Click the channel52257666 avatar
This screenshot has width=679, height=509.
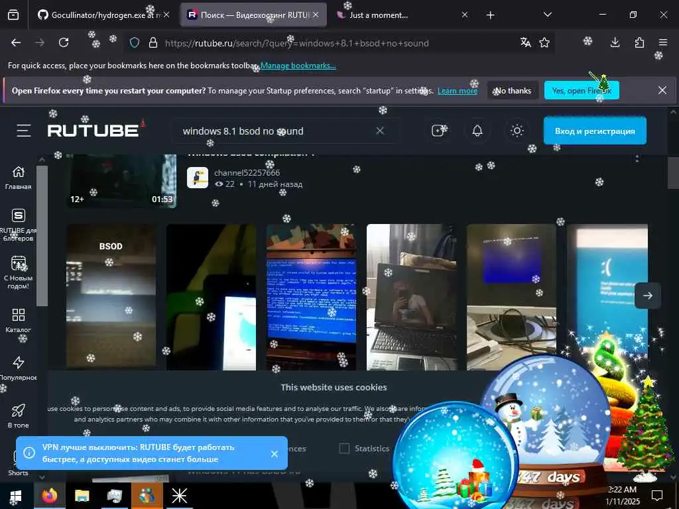tap(198, 178)
